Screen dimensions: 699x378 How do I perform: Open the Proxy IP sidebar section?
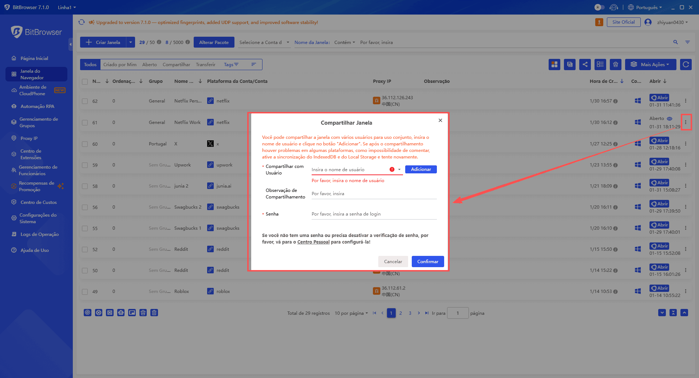(29, 138)
